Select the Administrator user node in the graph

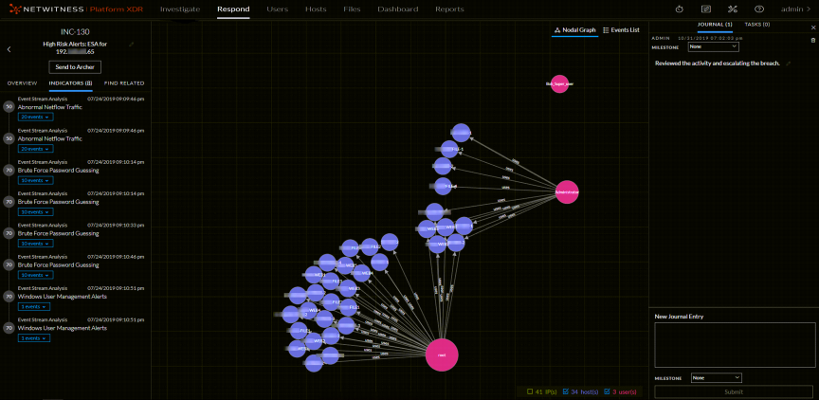[567, 192]
